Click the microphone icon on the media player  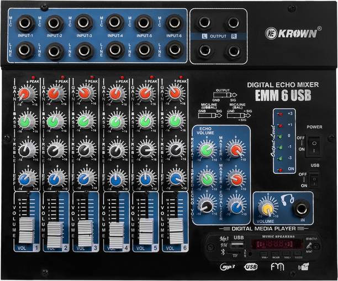309,246
